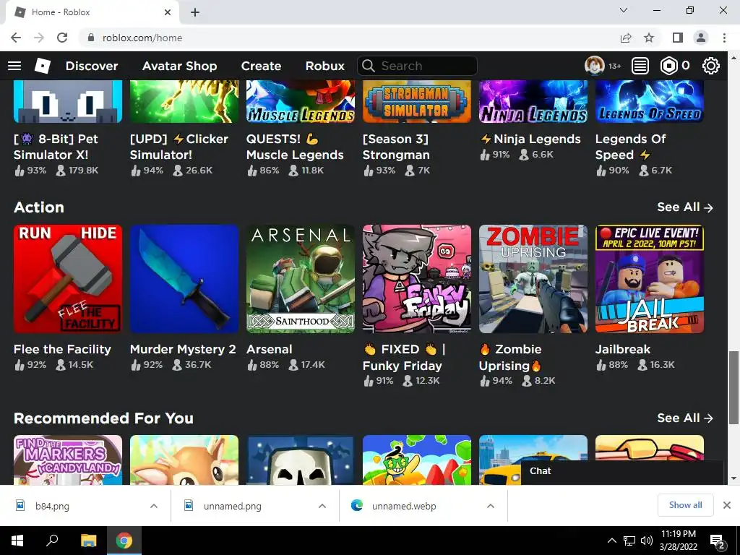Open the Chrome three-dot menu
740x555 pixels.
(x=724, y=38)
